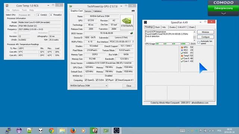This screenshot has width=239, height=134.
Task: Click the Core Temp title bar icon
Action: [7, 6]
